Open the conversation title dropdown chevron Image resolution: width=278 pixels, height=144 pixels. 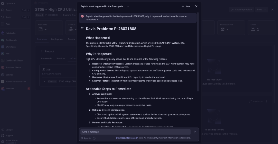[128, 6]
